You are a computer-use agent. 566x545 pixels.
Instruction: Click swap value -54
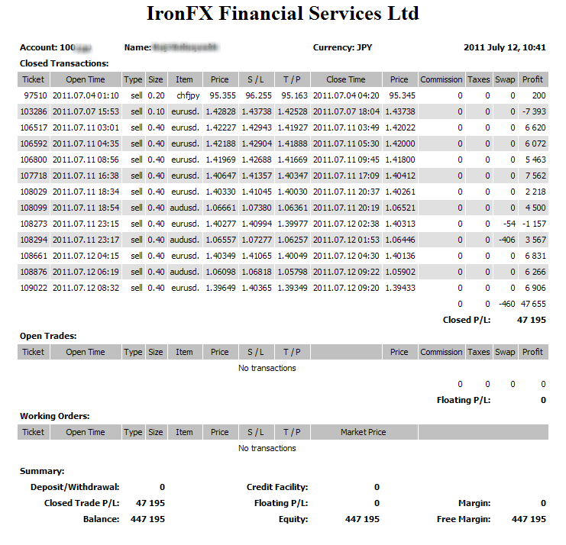(509, 224)
